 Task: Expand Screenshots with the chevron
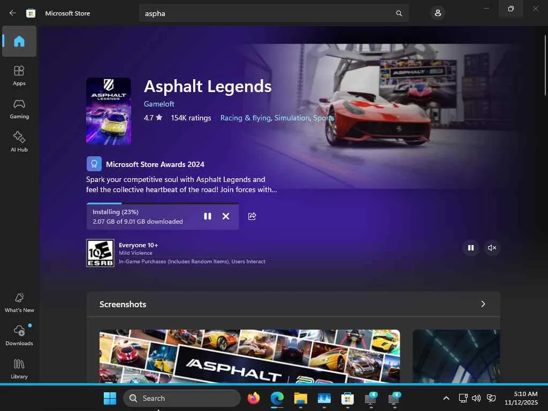[x=483, y=304]
